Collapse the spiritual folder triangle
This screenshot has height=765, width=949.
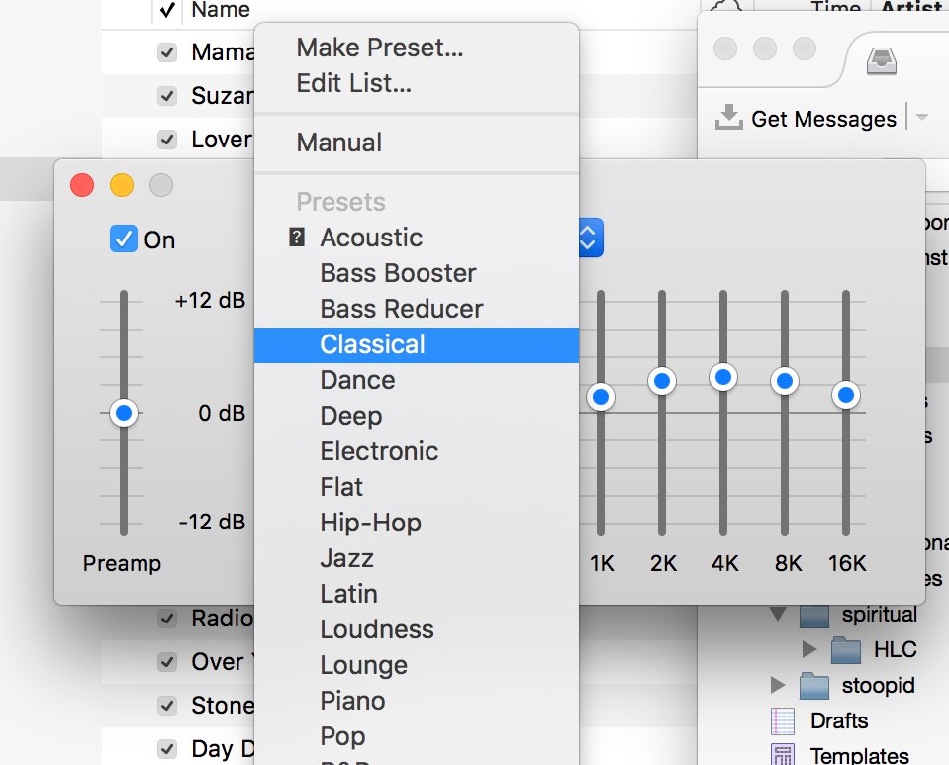tap(779, 614)
